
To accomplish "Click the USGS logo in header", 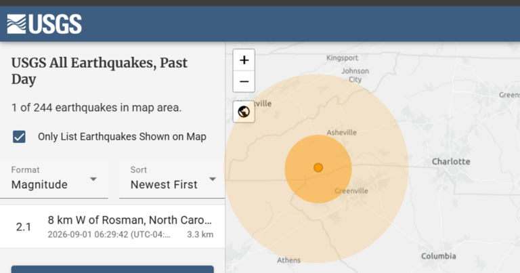I will (x=45, y=24).
